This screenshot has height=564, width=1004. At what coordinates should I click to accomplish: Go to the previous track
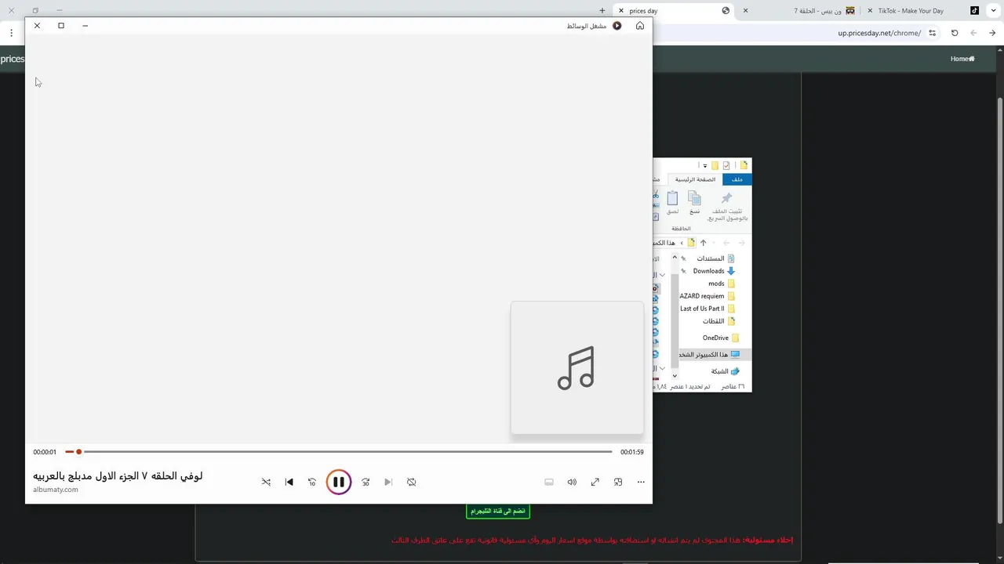(x=289, y=482)
